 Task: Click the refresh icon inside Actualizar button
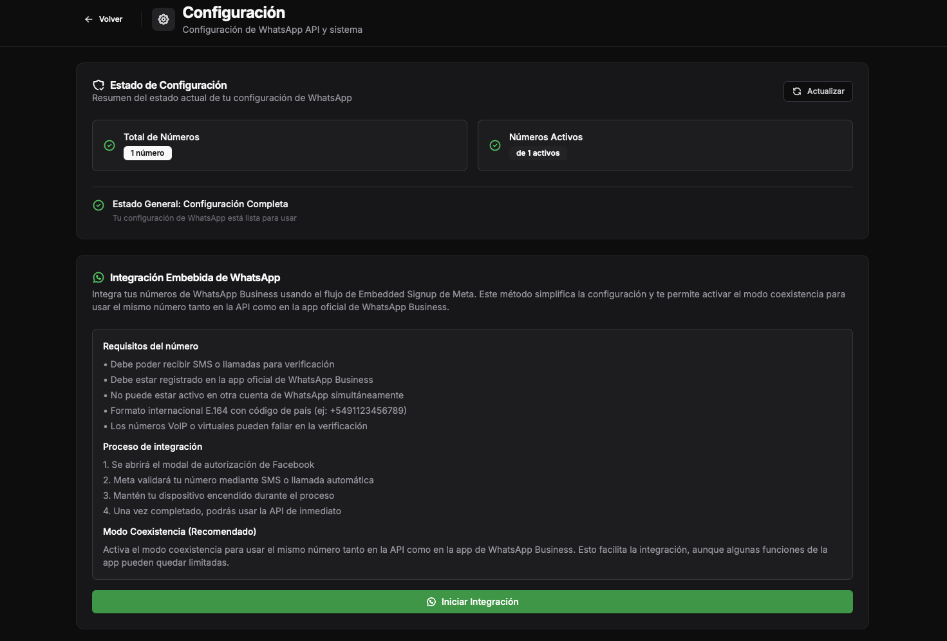(798, 91)
